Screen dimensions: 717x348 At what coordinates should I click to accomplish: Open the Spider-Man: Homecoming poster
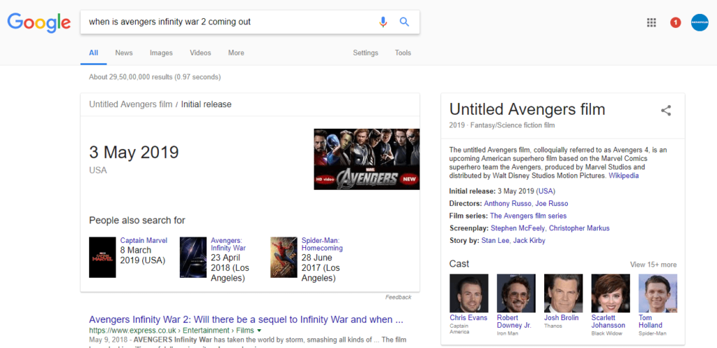click(284, 257)
